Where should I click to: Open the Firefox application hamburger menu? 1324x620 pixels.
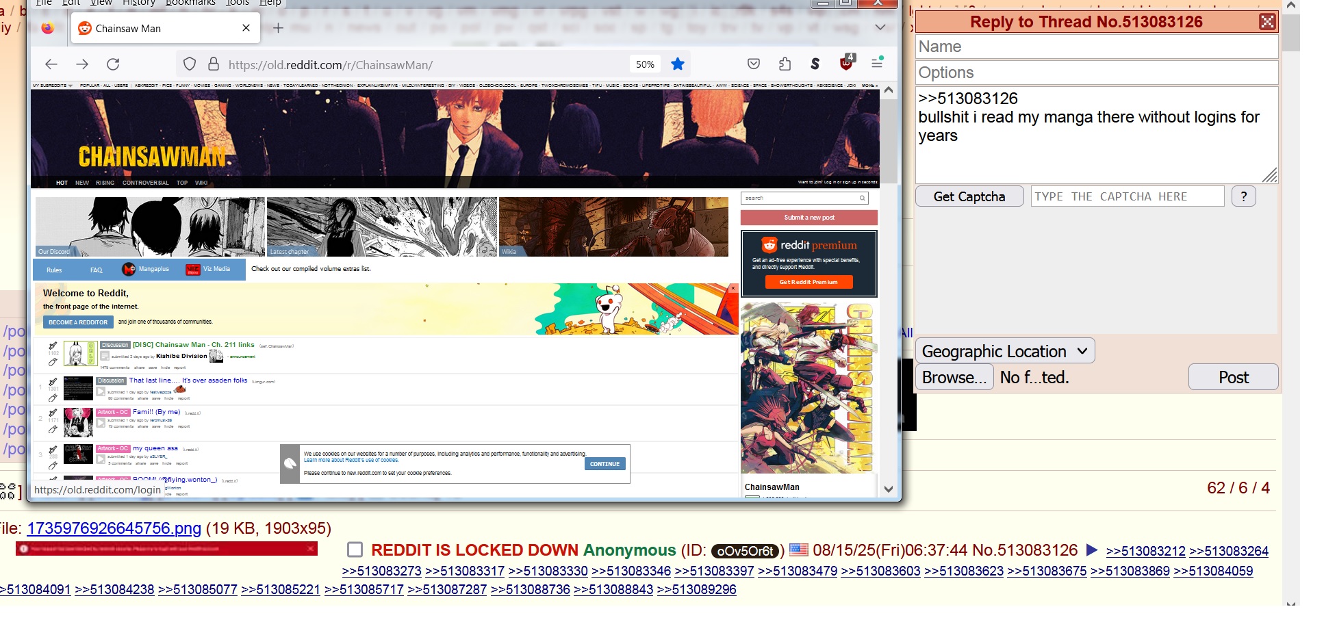(877, 63)
